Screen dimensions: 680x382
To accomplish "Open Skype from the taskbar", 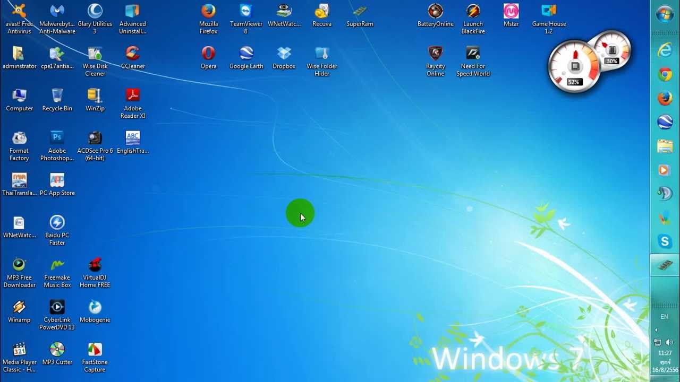I will (665, 241).
